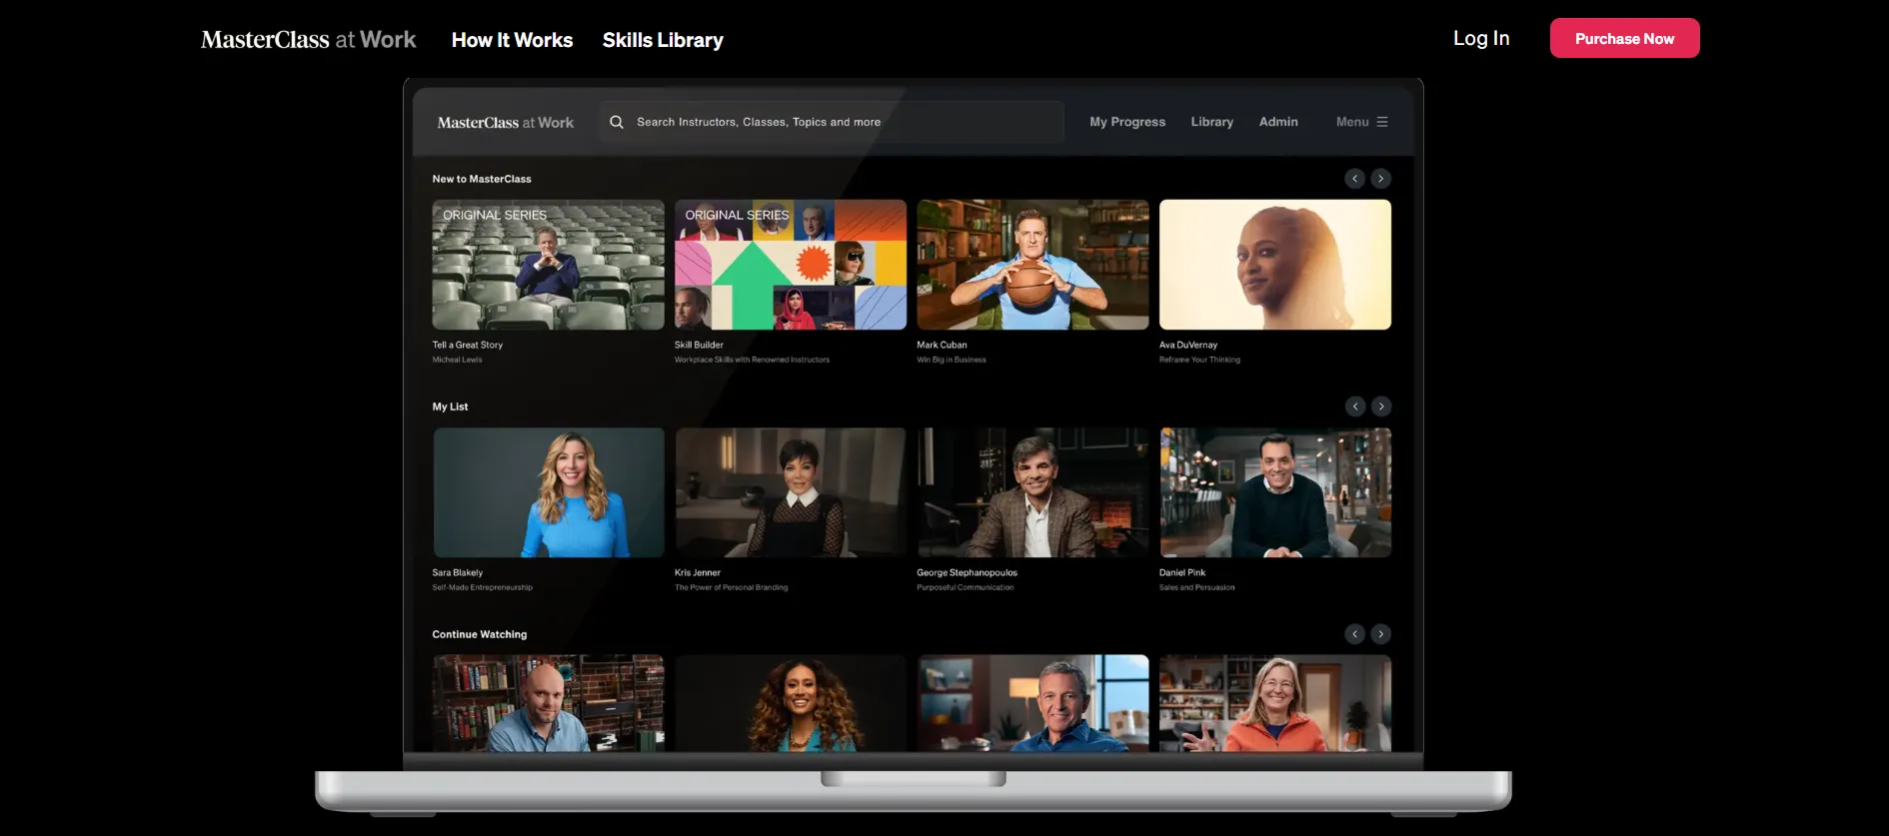Show previous New to MasterClass items
The image size is (1889, 836).
(1354, 179)
